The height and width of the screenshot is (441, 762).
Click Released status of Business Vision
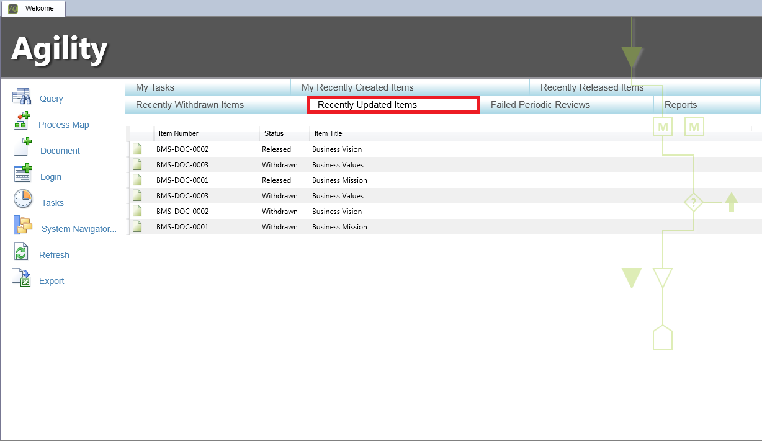(276, 149)
